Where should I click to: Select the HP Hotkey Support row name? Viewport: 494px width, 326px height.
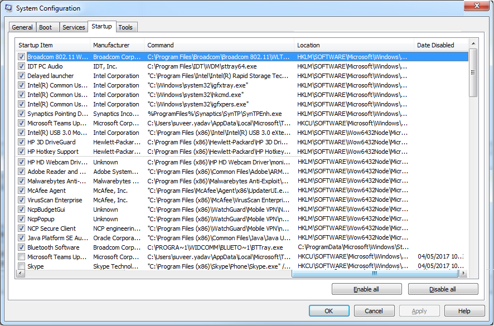click(x=53, y=151)
